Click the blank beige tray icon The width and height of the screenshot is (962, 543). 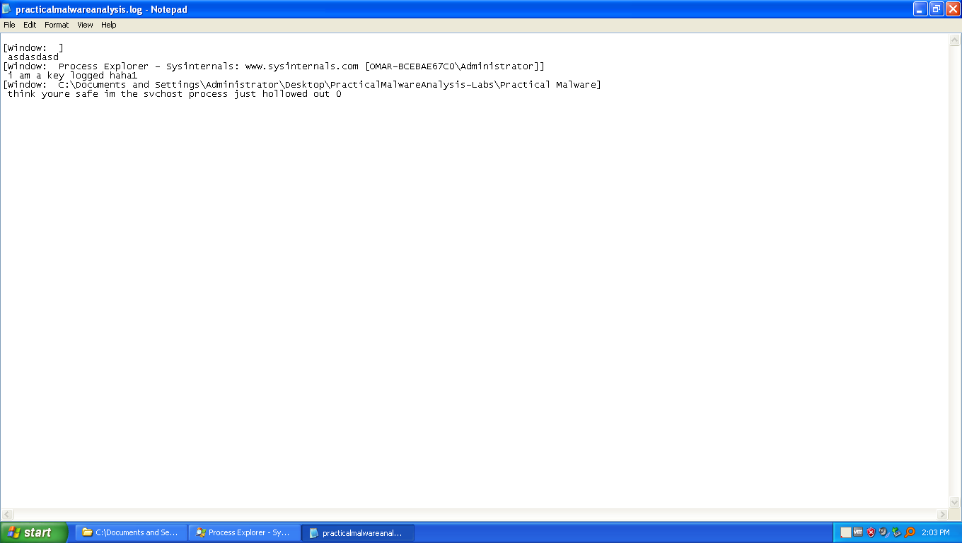[846, 532]
